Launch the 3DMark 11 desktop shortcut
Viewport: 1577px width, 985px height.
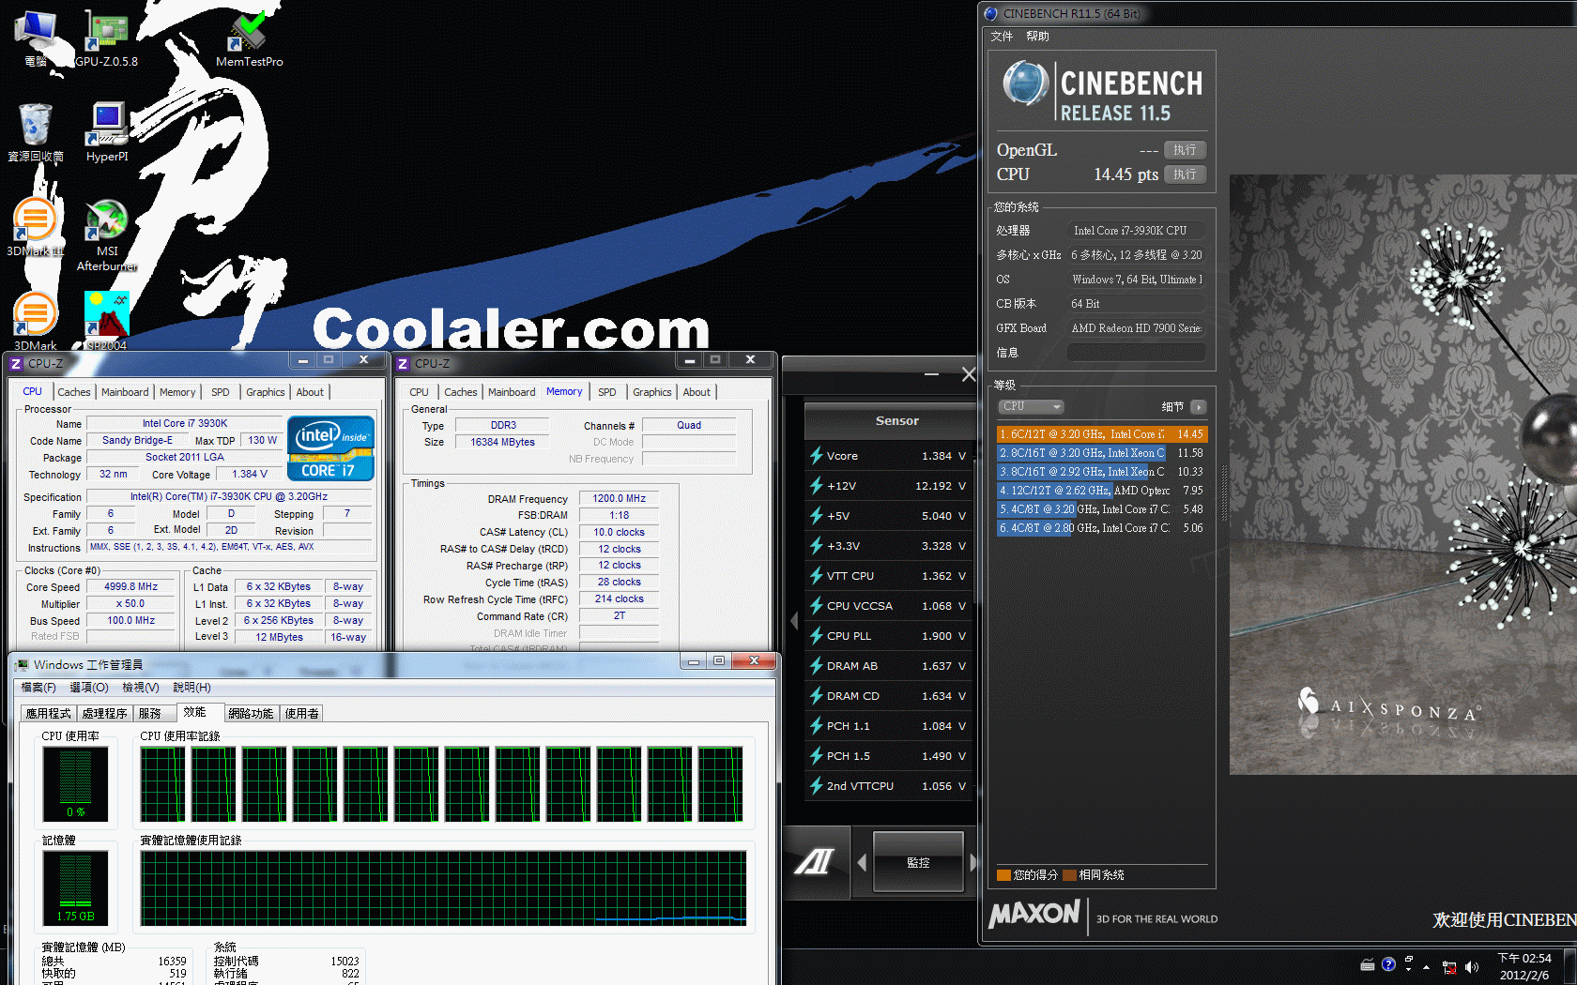[x=36, y=227]
